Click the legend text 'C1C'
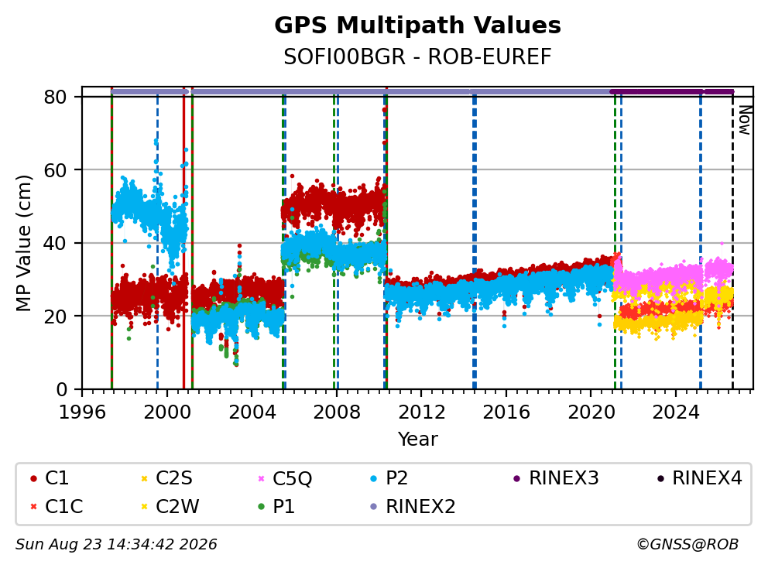The width and height of the screenshot is (768, 568). tap(63, 506)
